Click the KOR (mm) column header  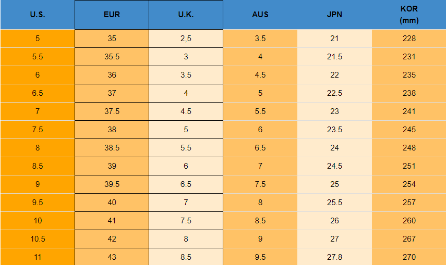pos(409,15)
